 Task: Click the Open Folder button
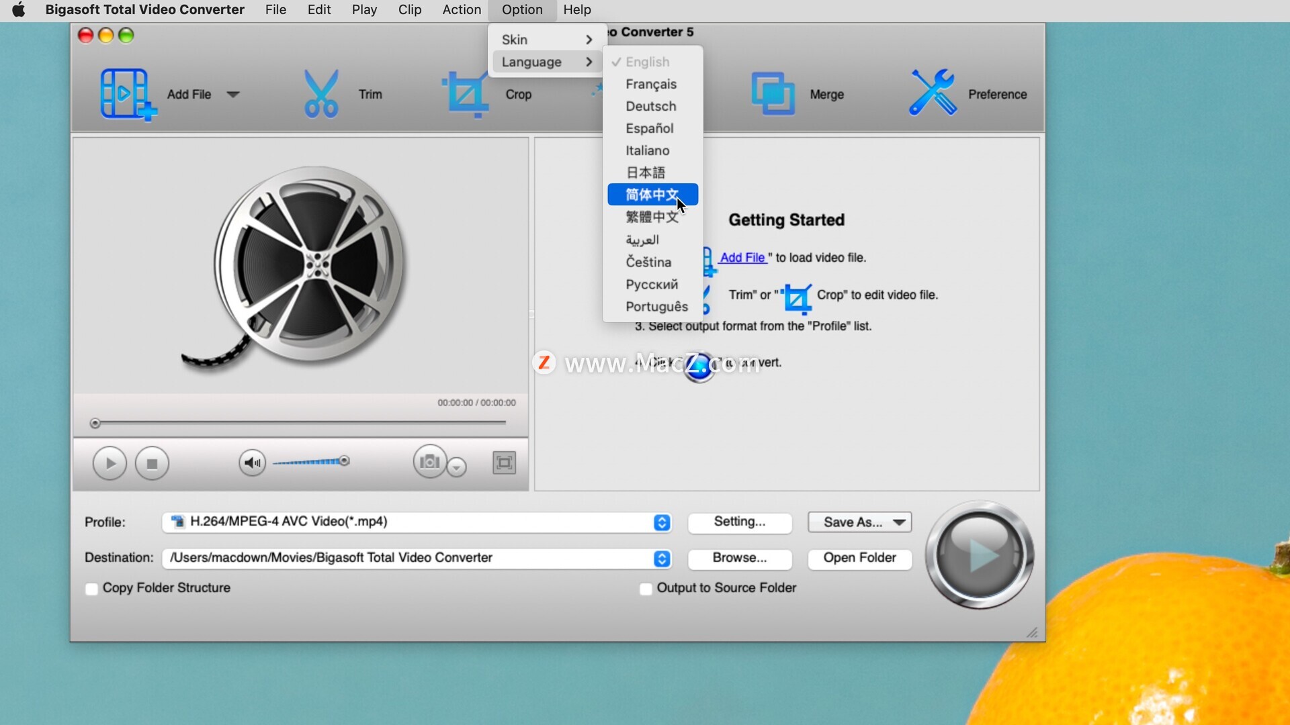[859, 558]
